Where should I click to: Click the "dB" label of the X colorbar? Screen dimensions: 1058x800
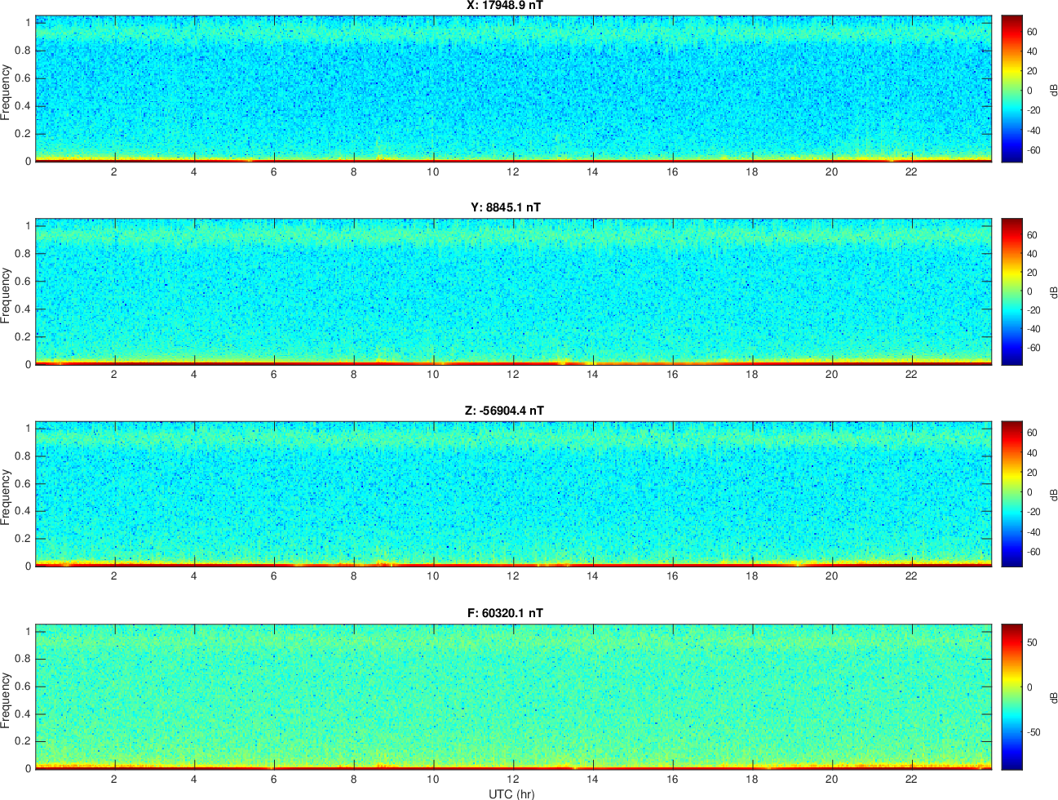point(1053,91)
